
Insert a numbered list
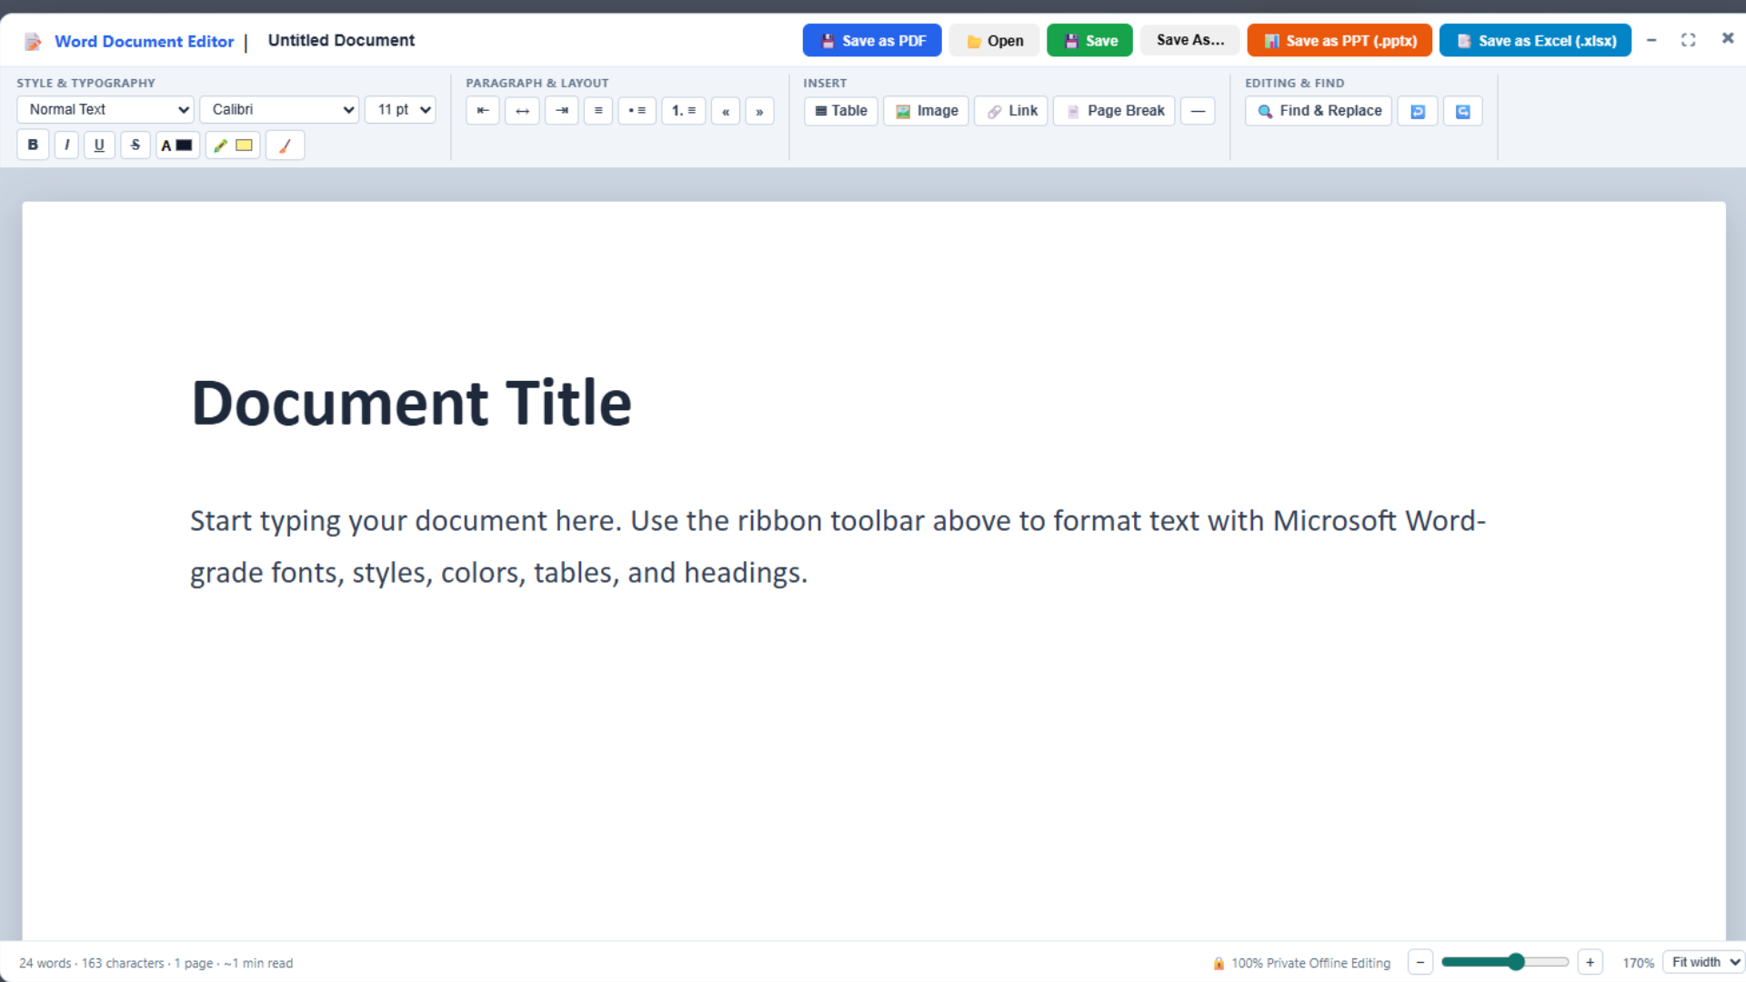click(x=684, y=111)
